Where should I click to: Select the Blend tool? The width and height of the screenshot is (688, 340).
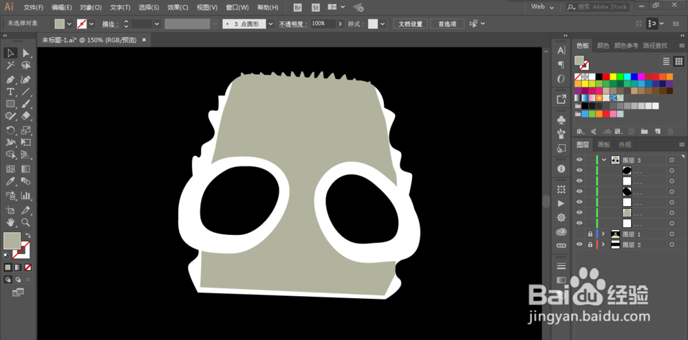[x=26, y=181]
